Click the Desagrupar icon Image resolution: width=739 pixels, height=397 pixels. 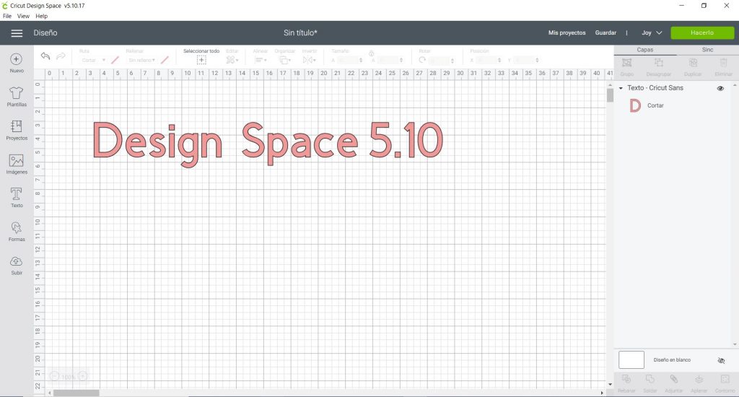[659, 63]
